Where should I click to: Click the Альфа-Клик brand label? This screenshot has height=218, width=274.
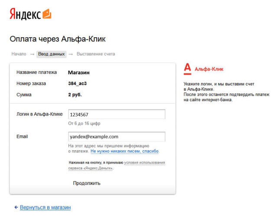click(209, 69)
